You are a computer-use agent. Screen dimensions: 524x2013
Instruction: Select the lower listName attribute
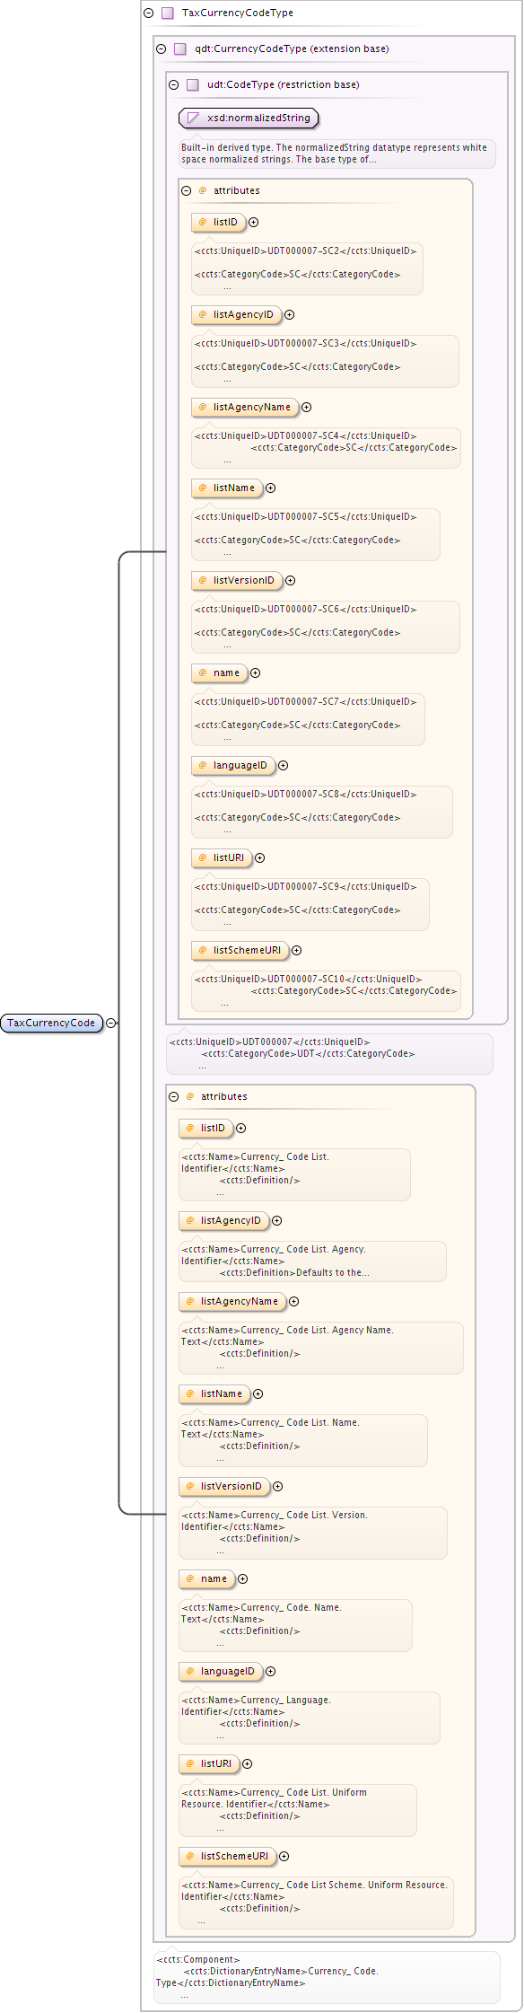coord(214,1394)
